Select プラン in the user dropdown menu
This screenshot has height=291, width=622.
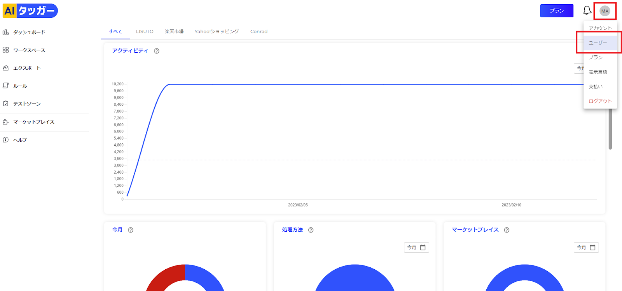point(600,57)
